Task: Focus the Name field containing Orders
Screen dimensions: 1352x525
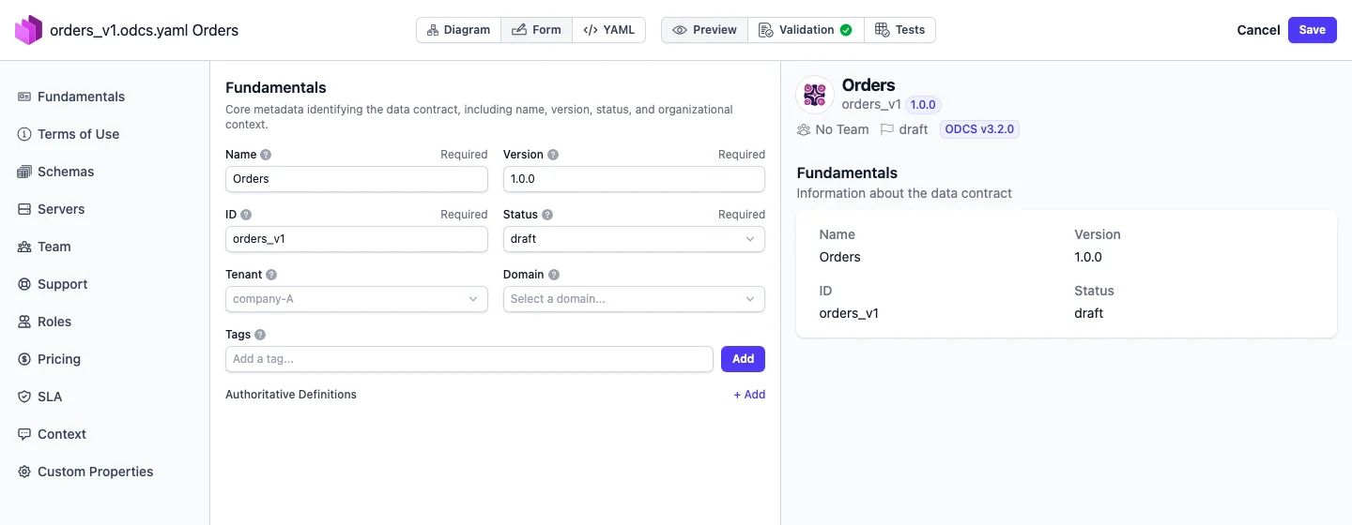Action: [357, 179]
